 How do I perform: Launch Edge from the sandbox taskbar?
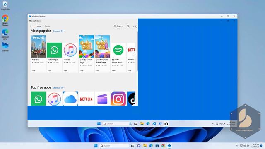(x=148, y=124)
